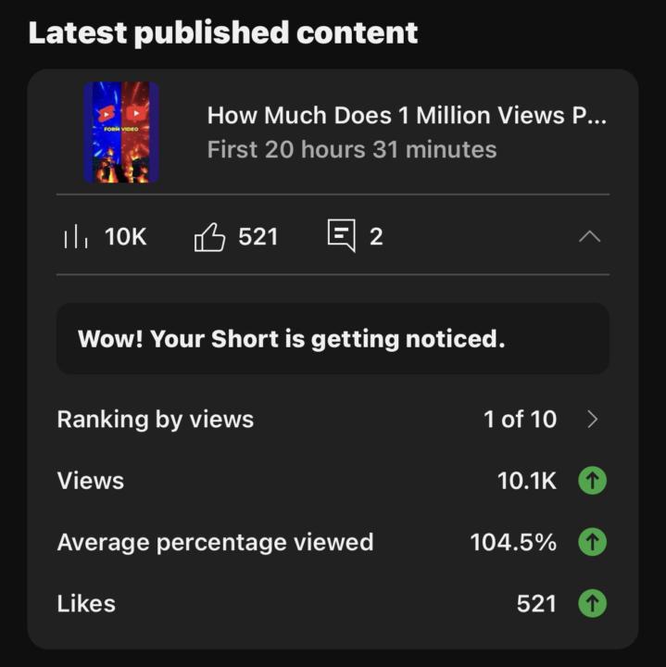Open the Short's video thumbnail
666x667 pixels.
coord(121,132)
